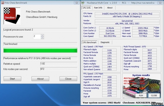Image resolution: width=164 pixels, height=106 pixels.
Task: Click the Processors to use input field
Action: click(37, 36)
